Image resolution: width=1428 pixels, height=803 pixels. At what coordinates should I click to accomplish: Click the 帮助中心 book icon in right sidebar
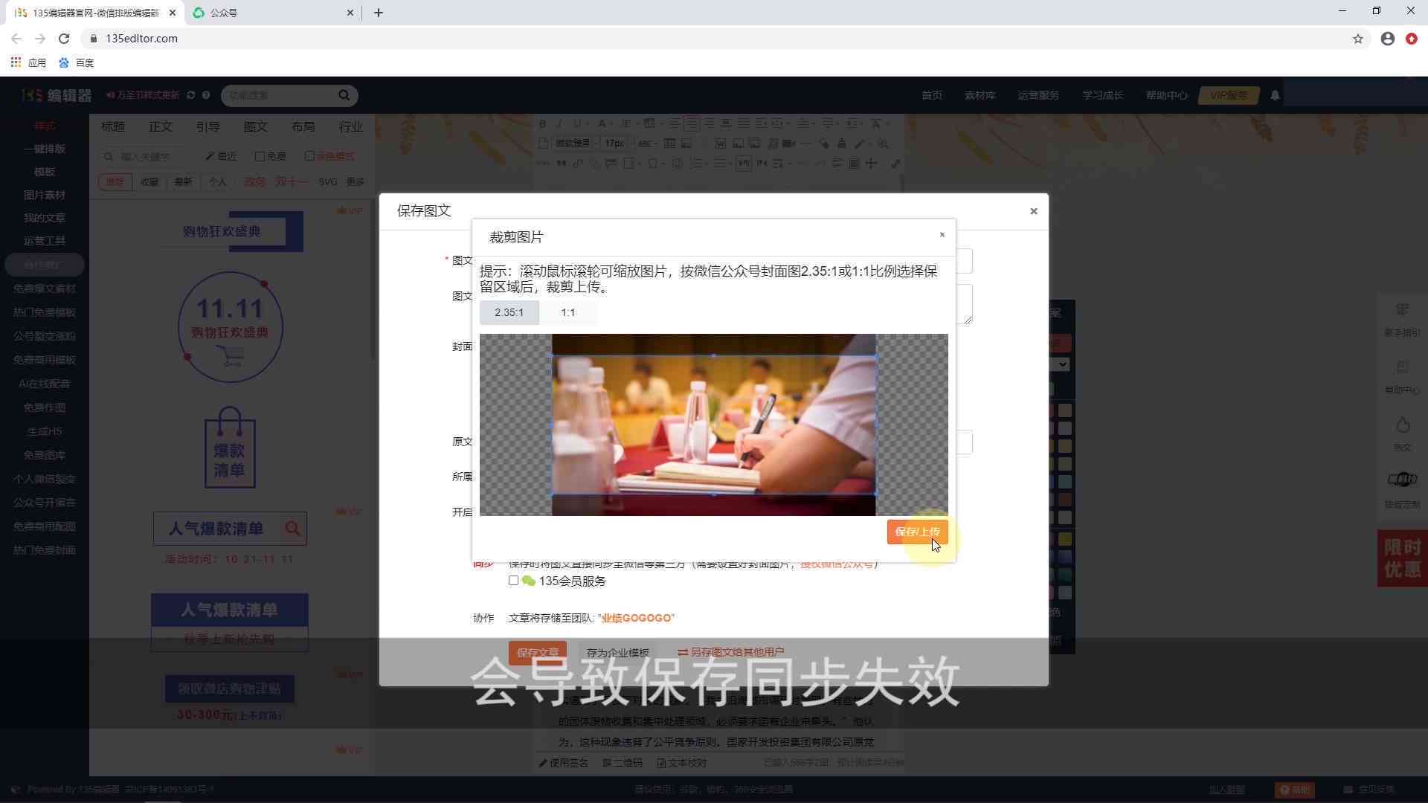[x=1402, y=367]
